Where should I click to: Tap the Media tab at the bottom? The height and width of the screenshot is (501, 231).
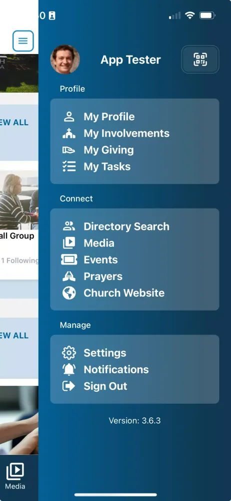tap(15, 477)
